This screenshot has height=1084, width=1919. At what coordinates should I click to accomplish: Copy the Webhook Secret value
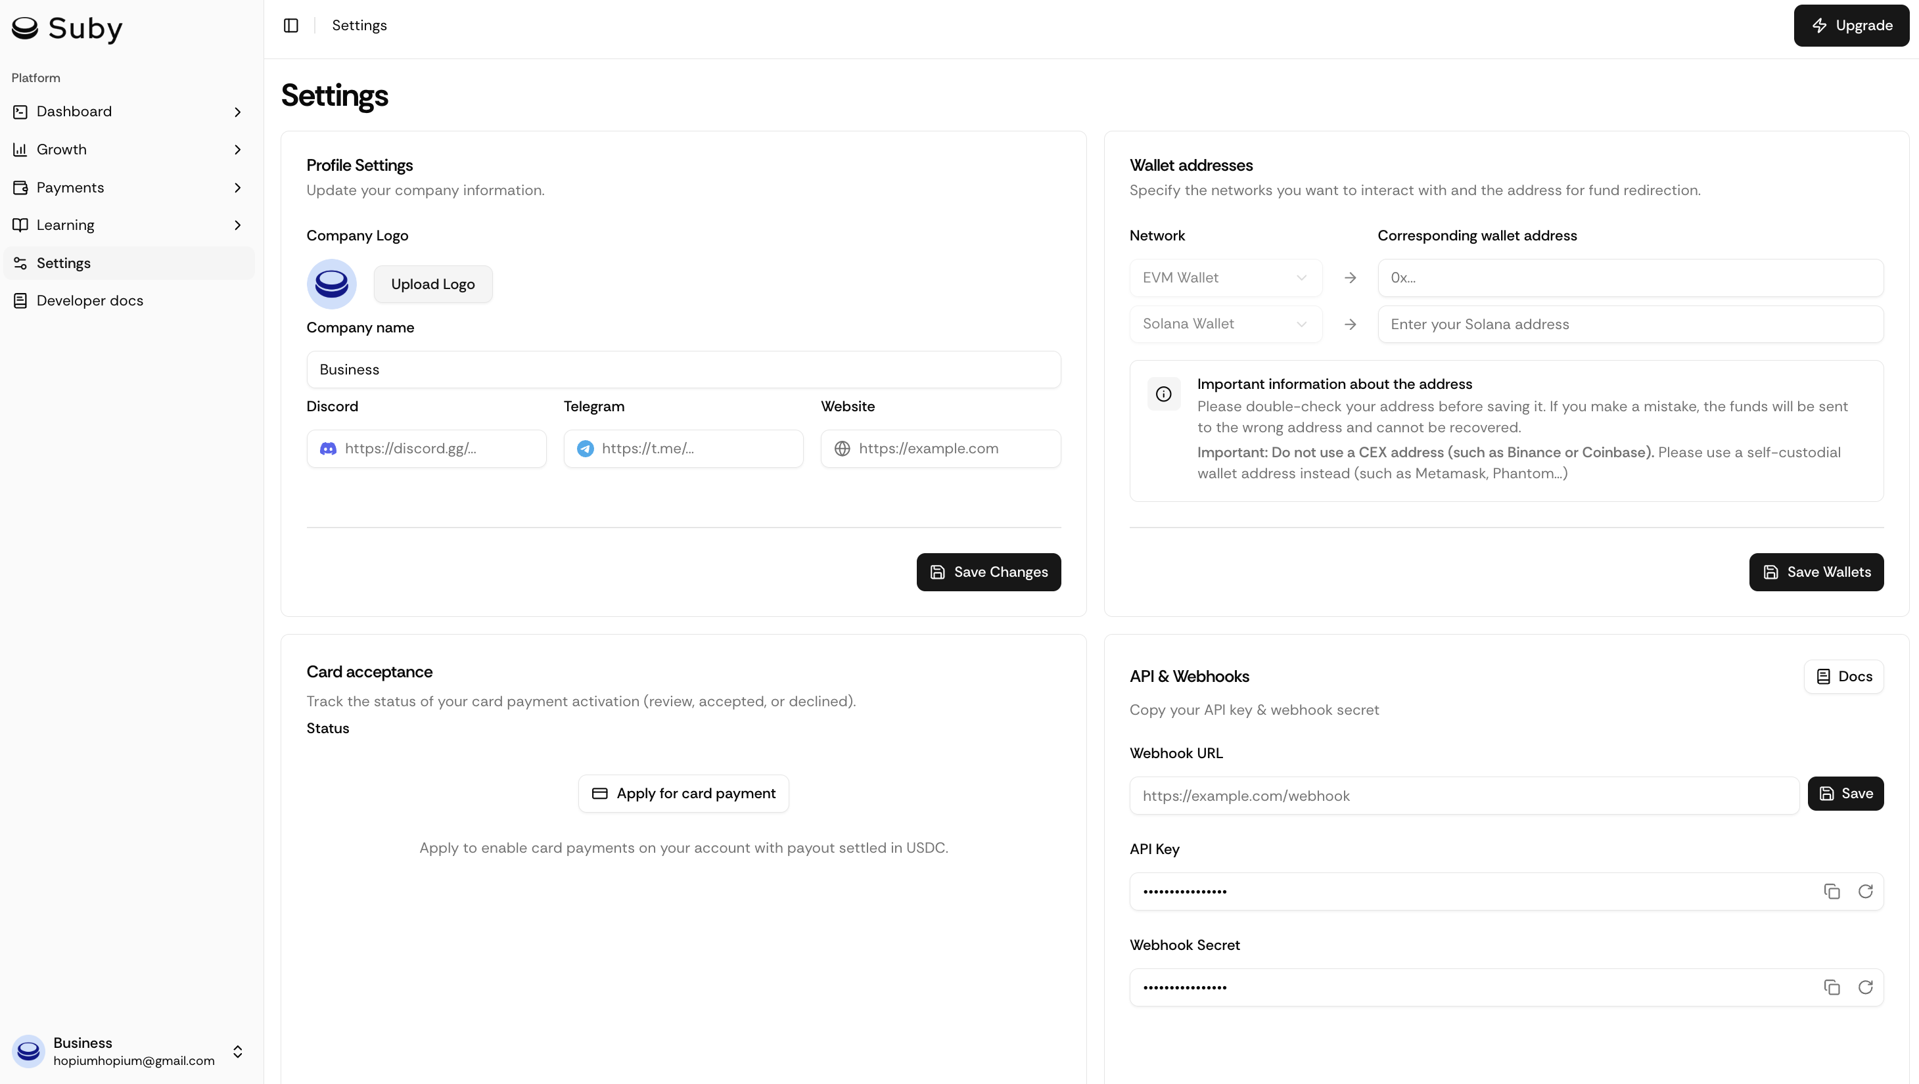click(1832, 987)
